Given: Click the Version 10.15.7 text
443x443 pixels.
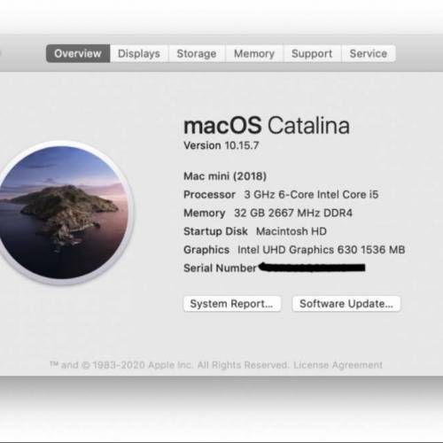Looking at the screenshot, I should point(221,145).
